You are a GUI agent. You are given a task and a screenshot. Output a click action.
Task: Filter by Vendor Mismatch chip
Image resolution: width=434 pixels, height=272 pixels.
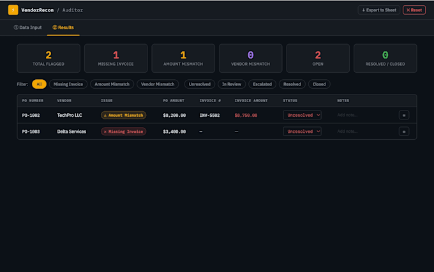pyautogui.click(x=158, y=84)
